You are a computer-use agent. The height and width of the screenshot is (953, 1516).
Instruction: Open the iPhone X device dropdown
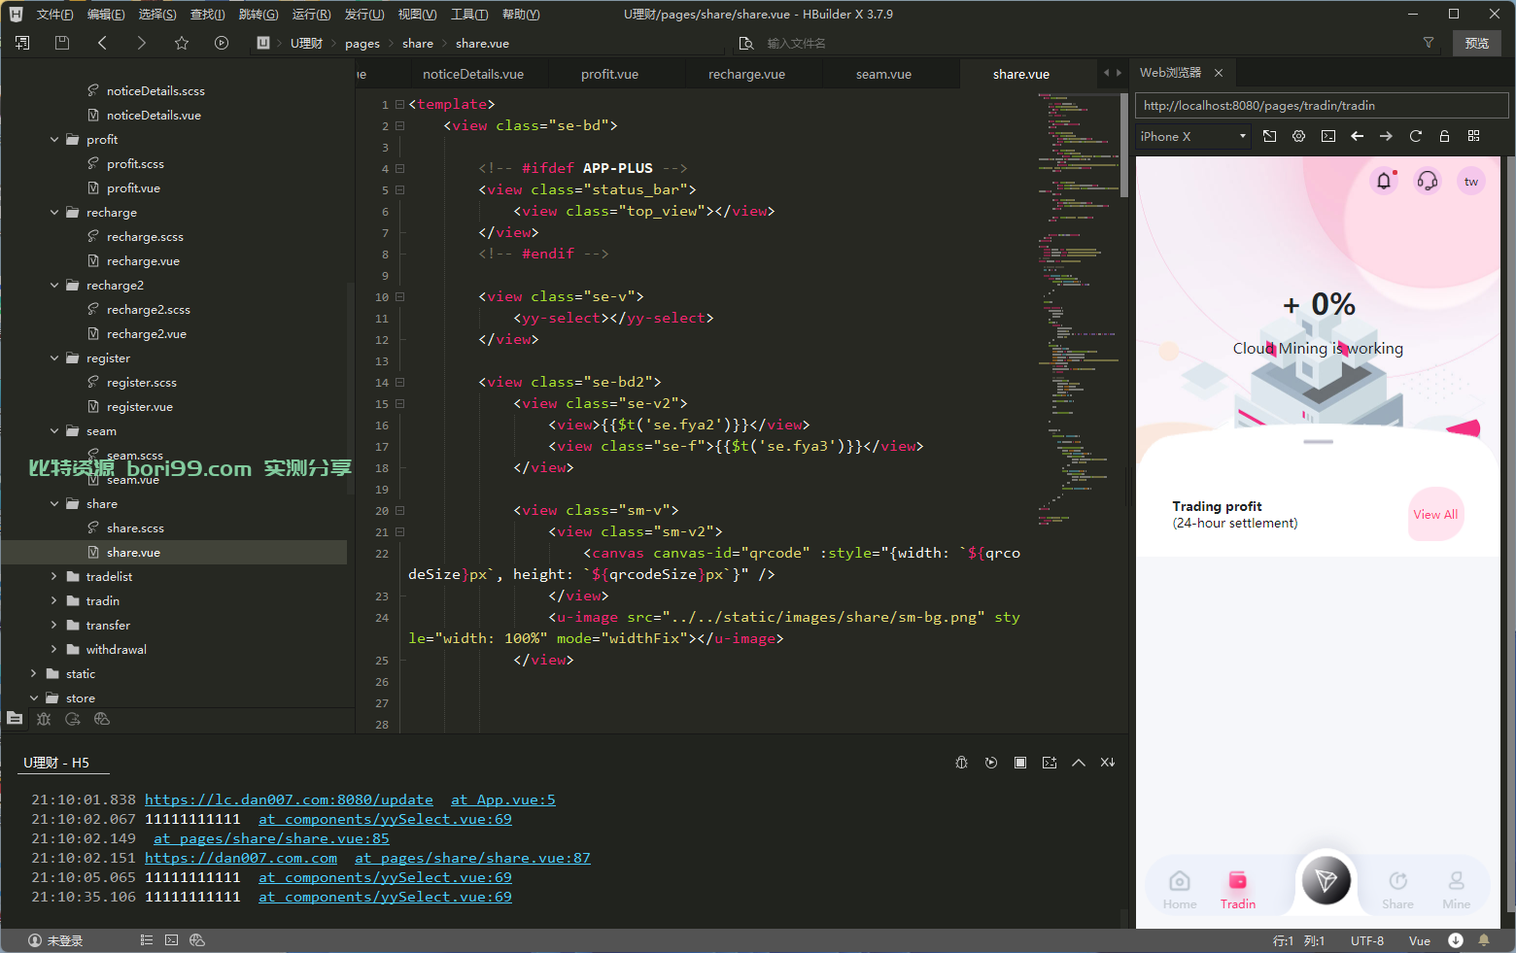(x=1193, y=137)
